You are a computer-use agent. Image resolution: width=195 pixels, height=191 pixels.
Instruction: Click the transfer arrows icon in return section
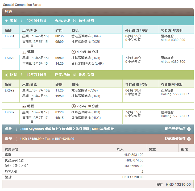(x=24, y=106)
